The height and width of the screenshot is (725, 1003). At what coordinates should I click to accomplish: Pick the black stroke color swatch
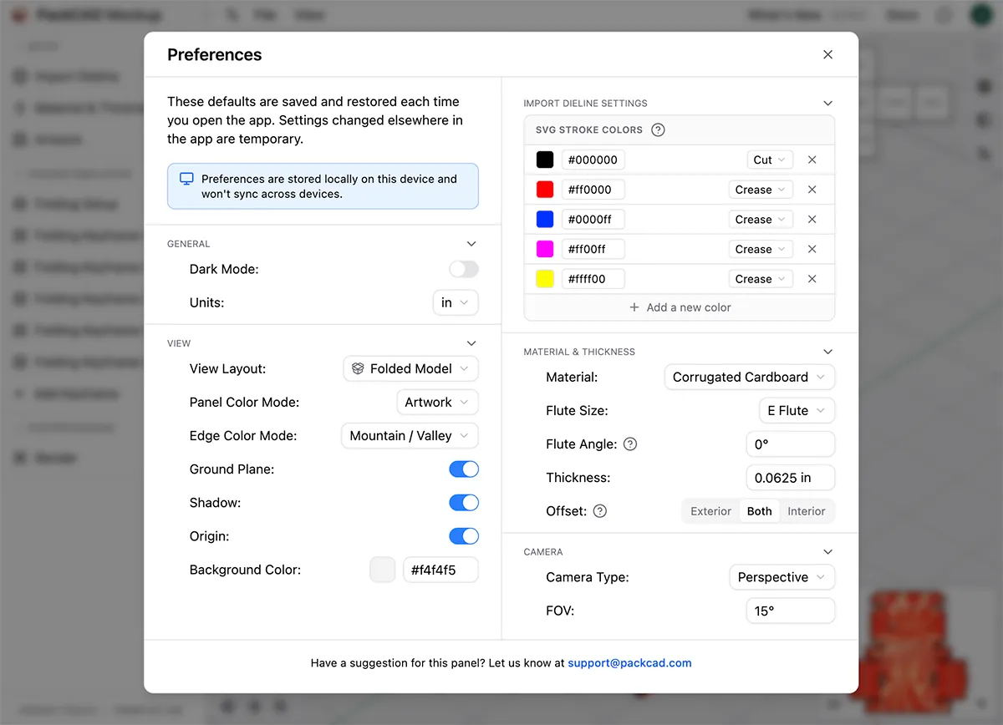[545, 160]
